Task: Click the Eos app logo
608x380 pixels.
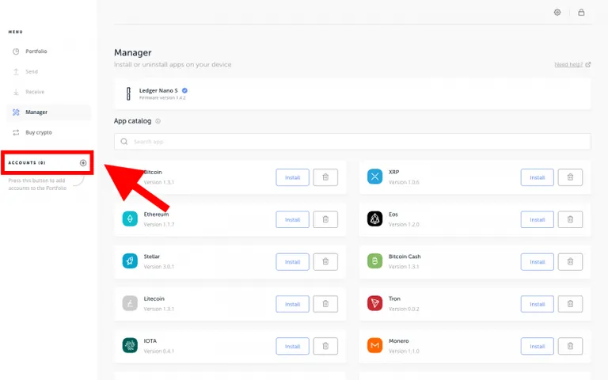Action: point(374,218)
